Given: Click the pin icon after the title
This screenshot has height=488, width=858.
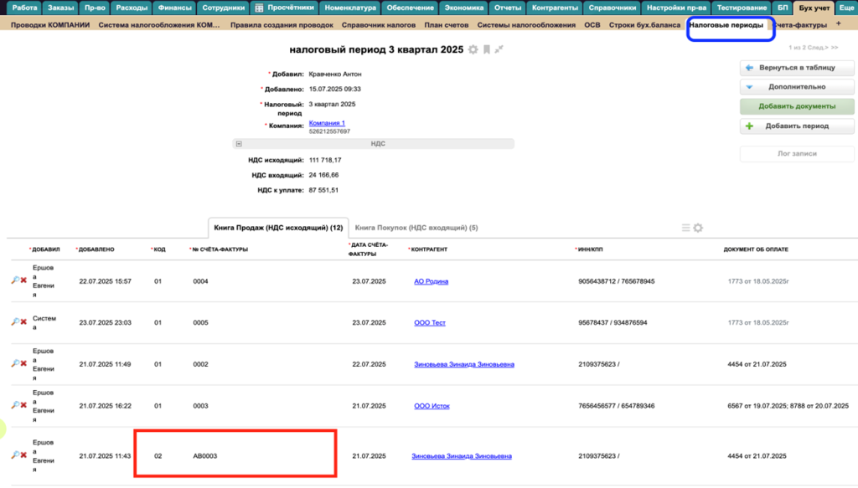Looking at the screenshot, I should click(x=499, y=50).
